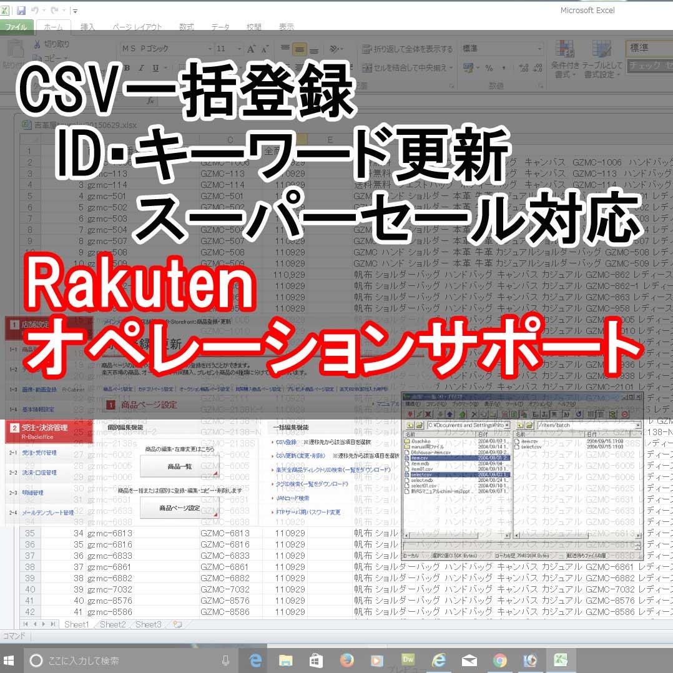Viewport: 673px width, 673px height.
Task: Open File Explorer from the taskbar
Action: click(x=285, y=661)
